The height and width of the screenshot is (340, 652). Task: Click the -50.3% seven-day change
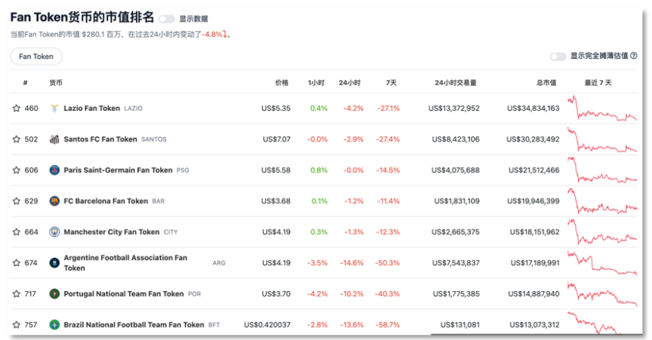[388, 262]
